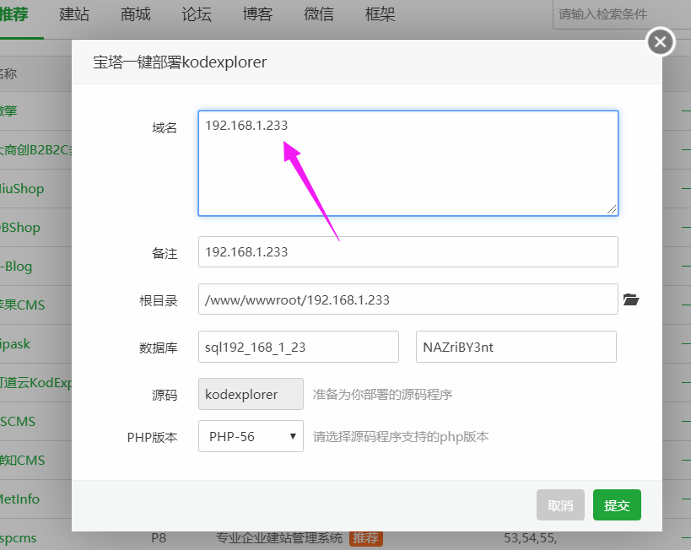Viewport: 691px width, 550px height.
Task: Open the 商创B2B2C list entry
Action: (x=35, y=150)
